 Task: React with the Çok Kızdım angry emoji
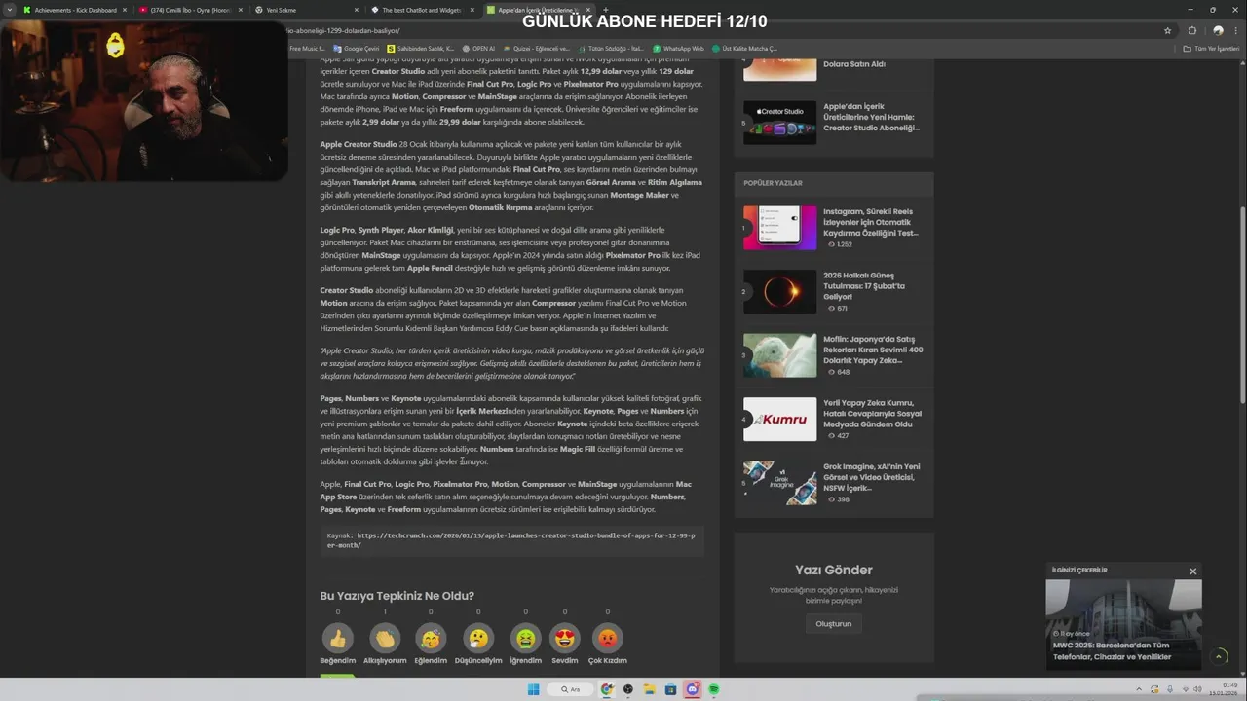click(607, 639)
